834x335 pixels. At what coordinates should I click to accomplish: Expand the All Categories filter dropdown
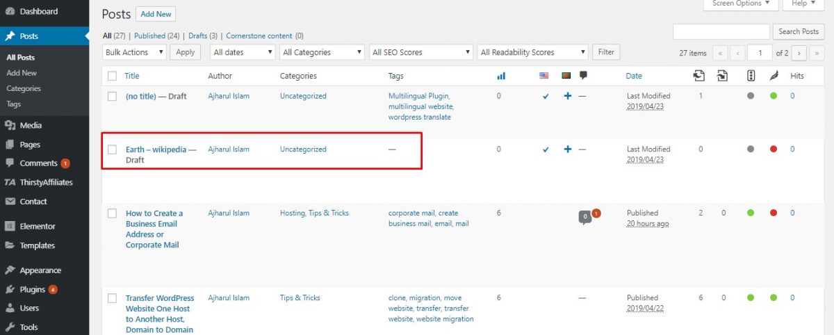pos(322,52)
